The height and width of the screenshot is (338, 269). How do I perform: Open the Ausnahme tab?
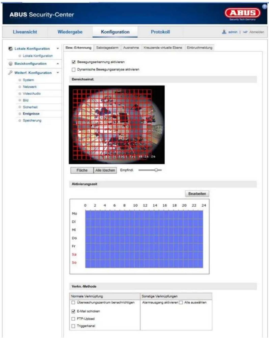point(131,48)
